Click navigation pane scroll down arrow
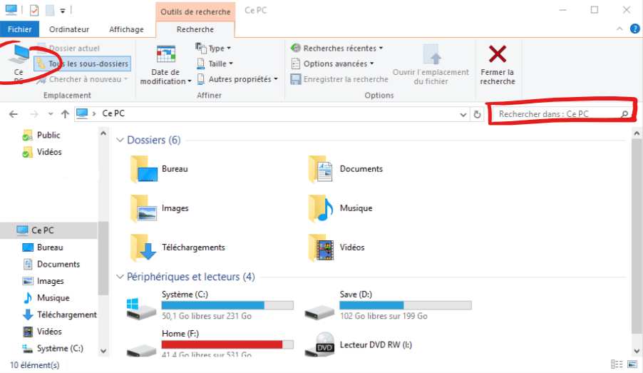Screen dimensions: 643x373 [103, 352]
